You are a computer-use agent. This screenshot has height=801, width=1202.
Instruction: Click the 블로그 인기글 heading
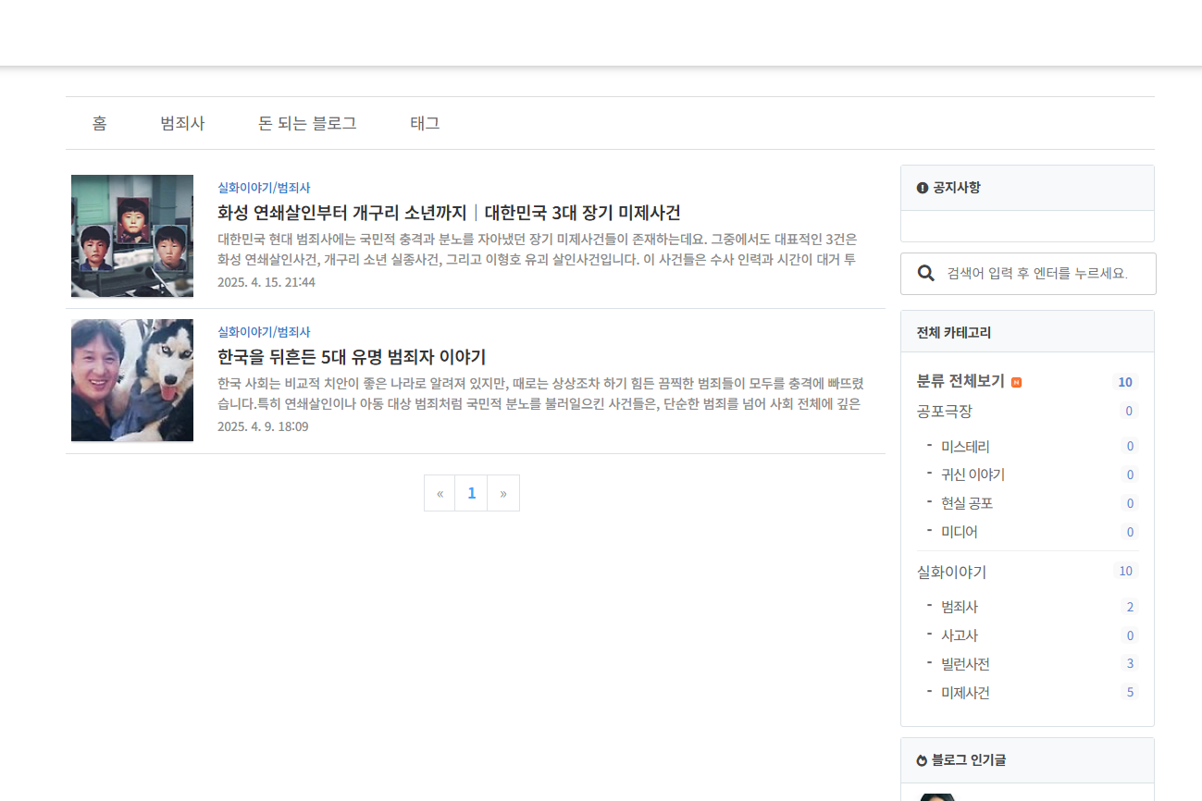click(969, 760)
